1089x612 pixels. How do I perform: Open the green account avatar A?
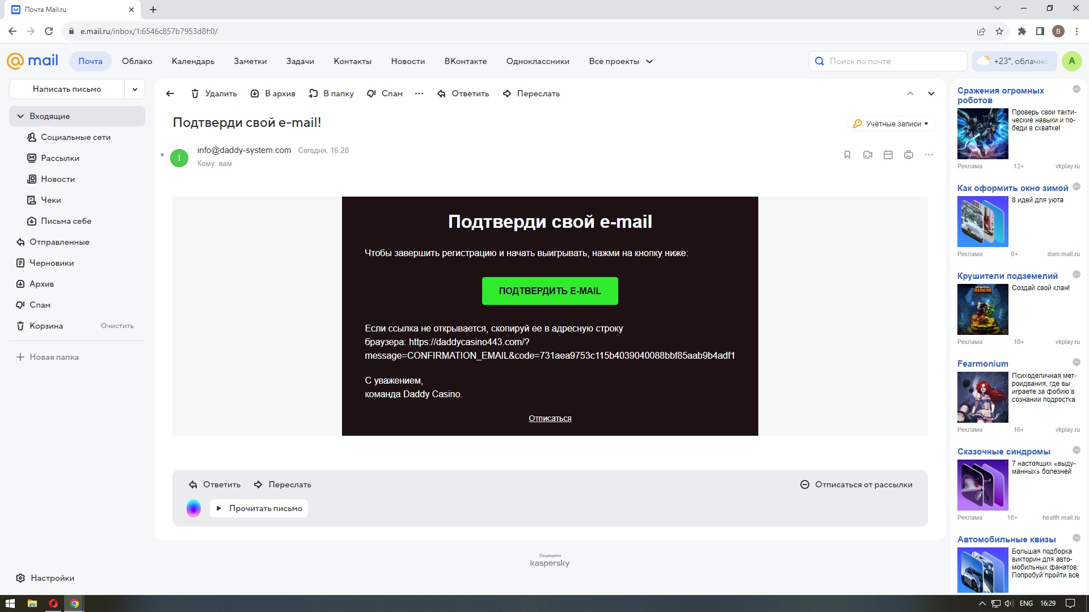(x=1071, y=61)
